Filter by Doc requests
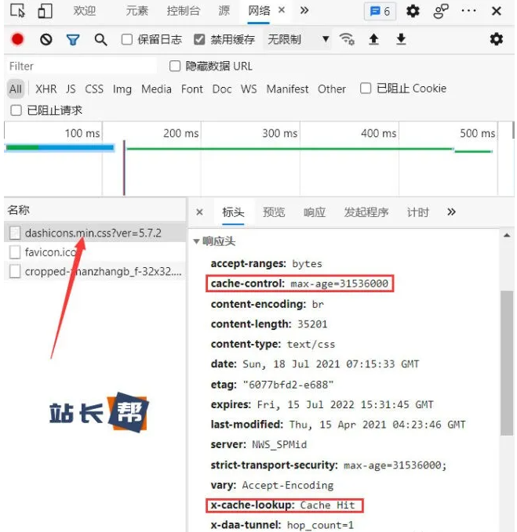The height and width of the screenshot is (532, 517). click(x=222, y=89)
